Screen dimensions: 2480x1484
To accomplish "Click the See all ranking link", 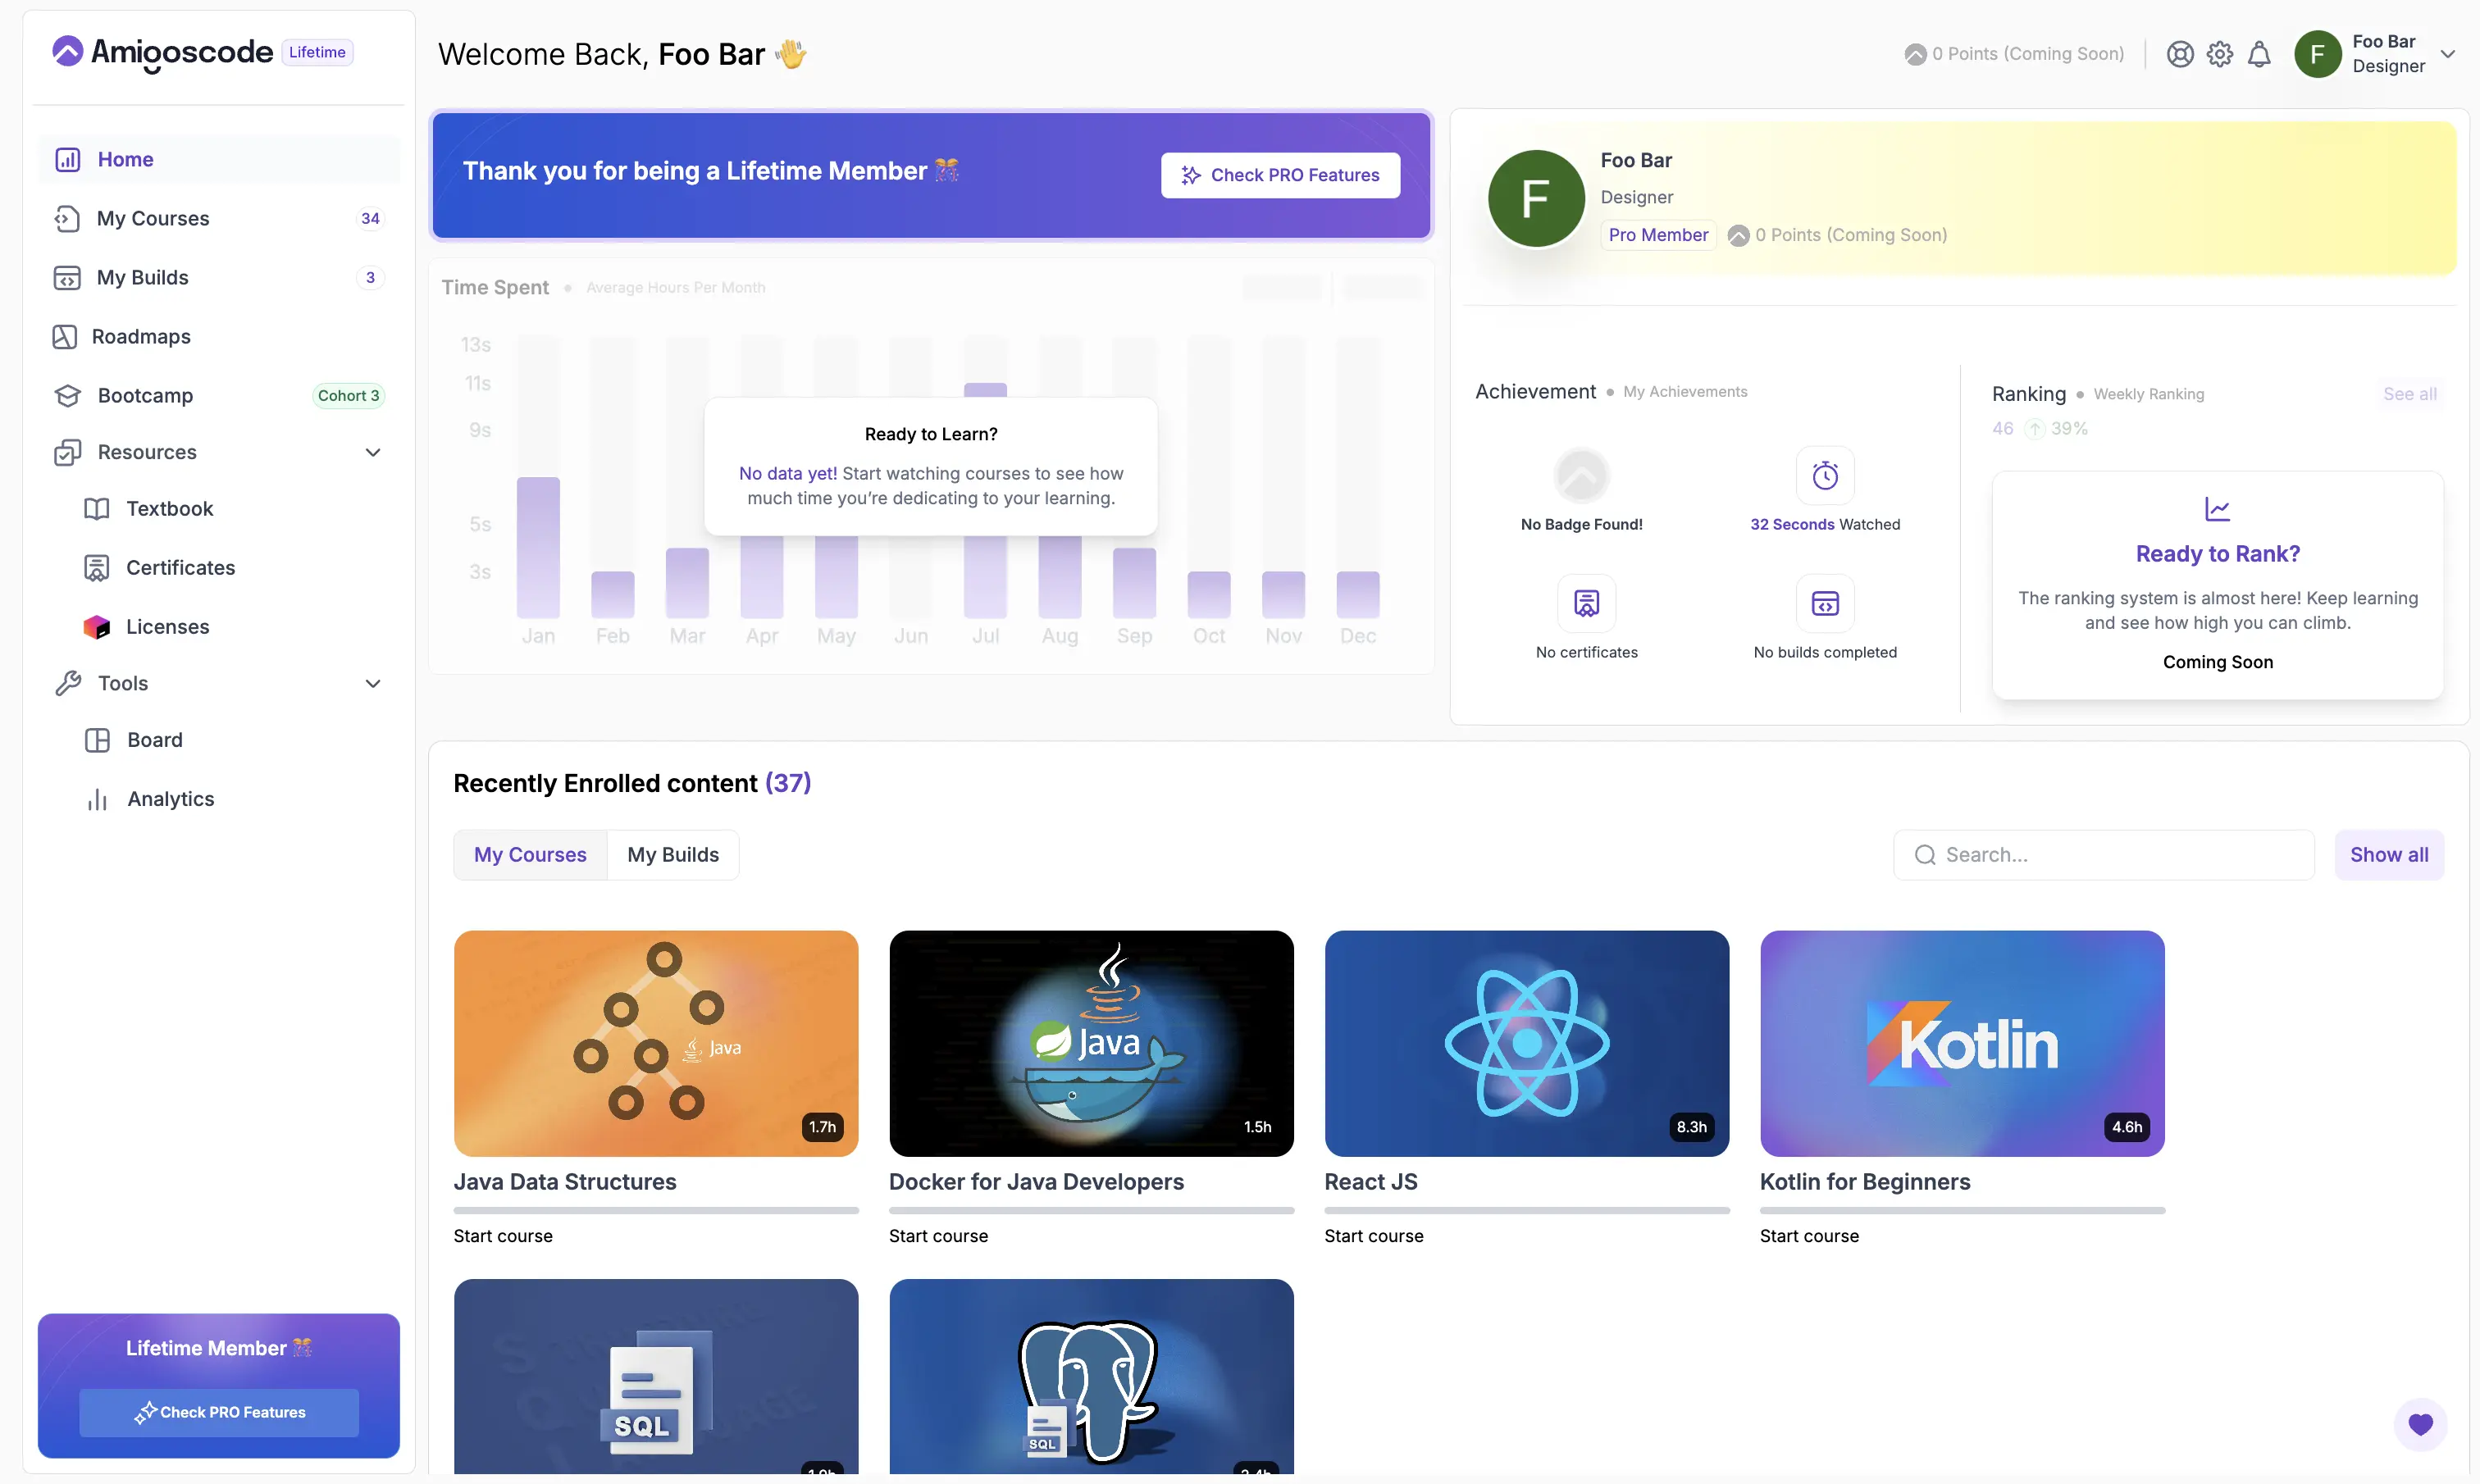I will (x=2409, y=394).
